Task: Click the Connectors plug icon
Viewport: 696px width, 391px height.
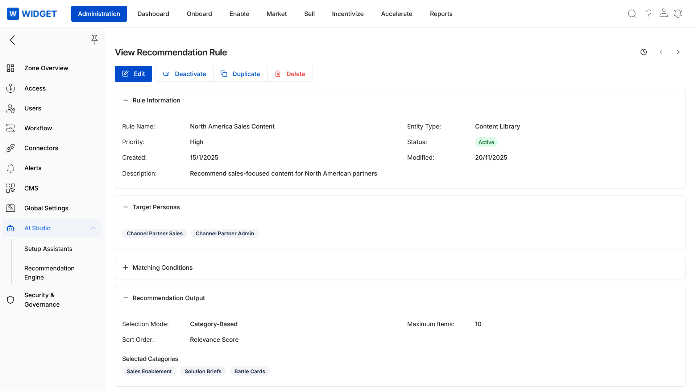Action: 11,148
